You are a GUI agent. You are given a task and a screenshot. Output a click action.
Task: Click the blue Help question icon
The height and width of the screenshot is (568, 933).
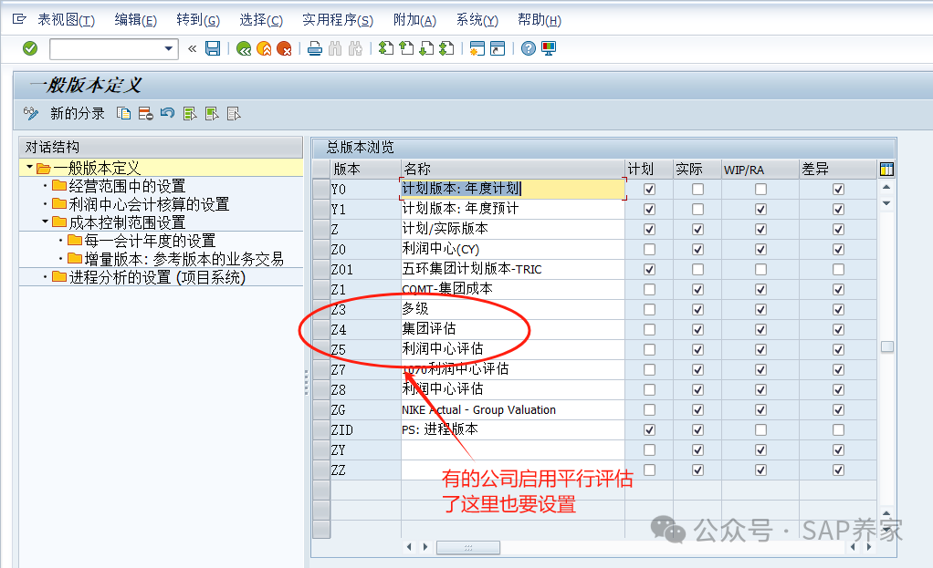click(529, 48)
